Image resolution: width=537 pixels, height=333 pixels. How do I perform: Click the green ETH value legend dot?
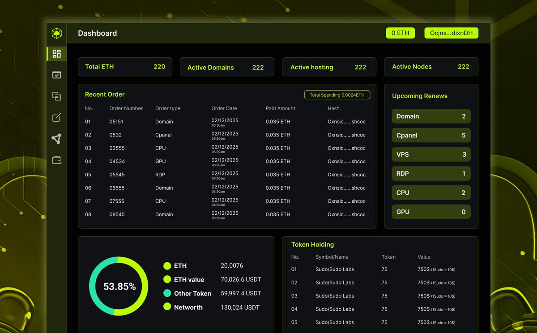tap(167, 279)
